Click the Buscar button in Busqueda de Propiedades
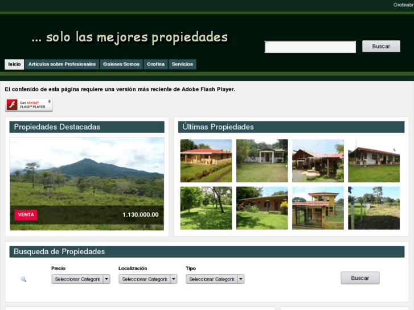This screenshot has height=310, width=414. click(x=360, y=278)
